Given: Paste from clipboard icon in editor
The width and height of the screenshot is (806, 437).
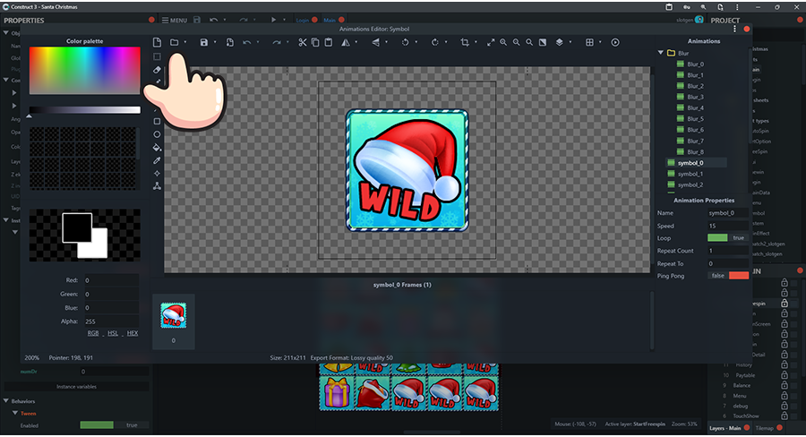Looking at the screenshot, I should point(329,42).
